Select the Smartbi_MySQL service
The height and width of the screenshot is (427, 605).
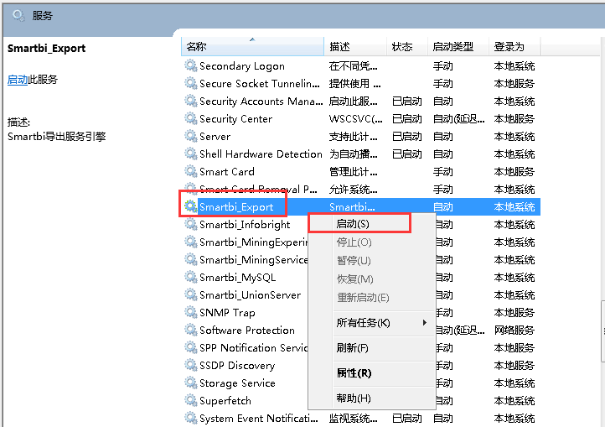tap(238, 278)
